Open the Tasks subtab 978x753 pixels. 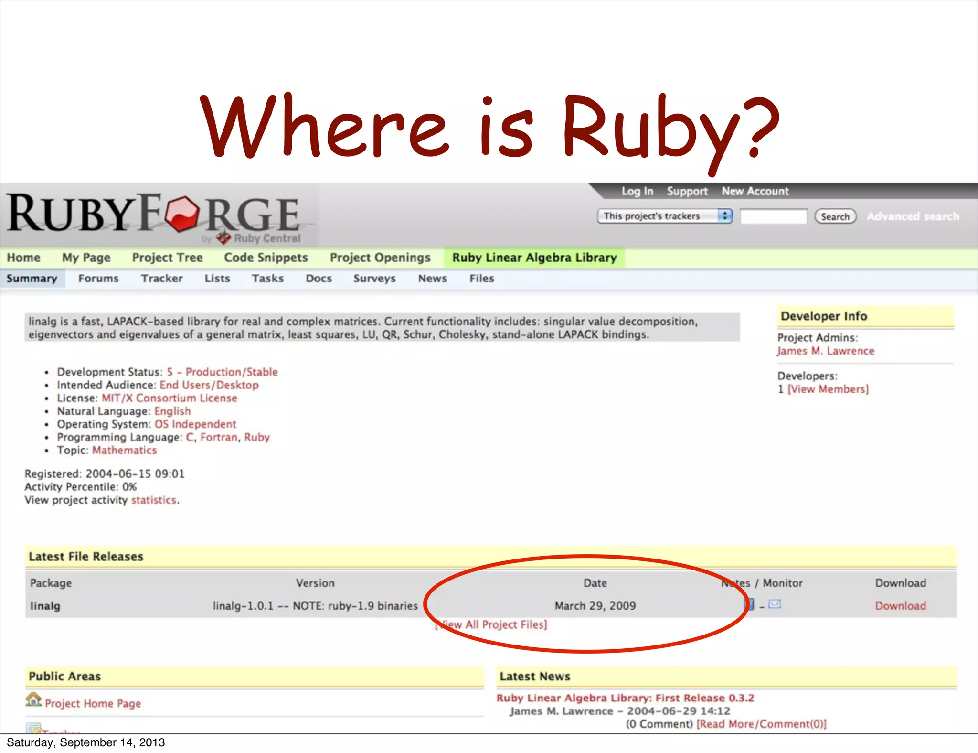click(x=268, y=278)
